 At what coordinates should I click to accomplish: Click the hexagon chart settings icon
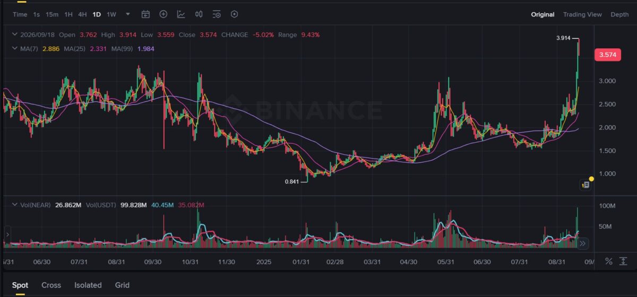[x=235, y=14]
